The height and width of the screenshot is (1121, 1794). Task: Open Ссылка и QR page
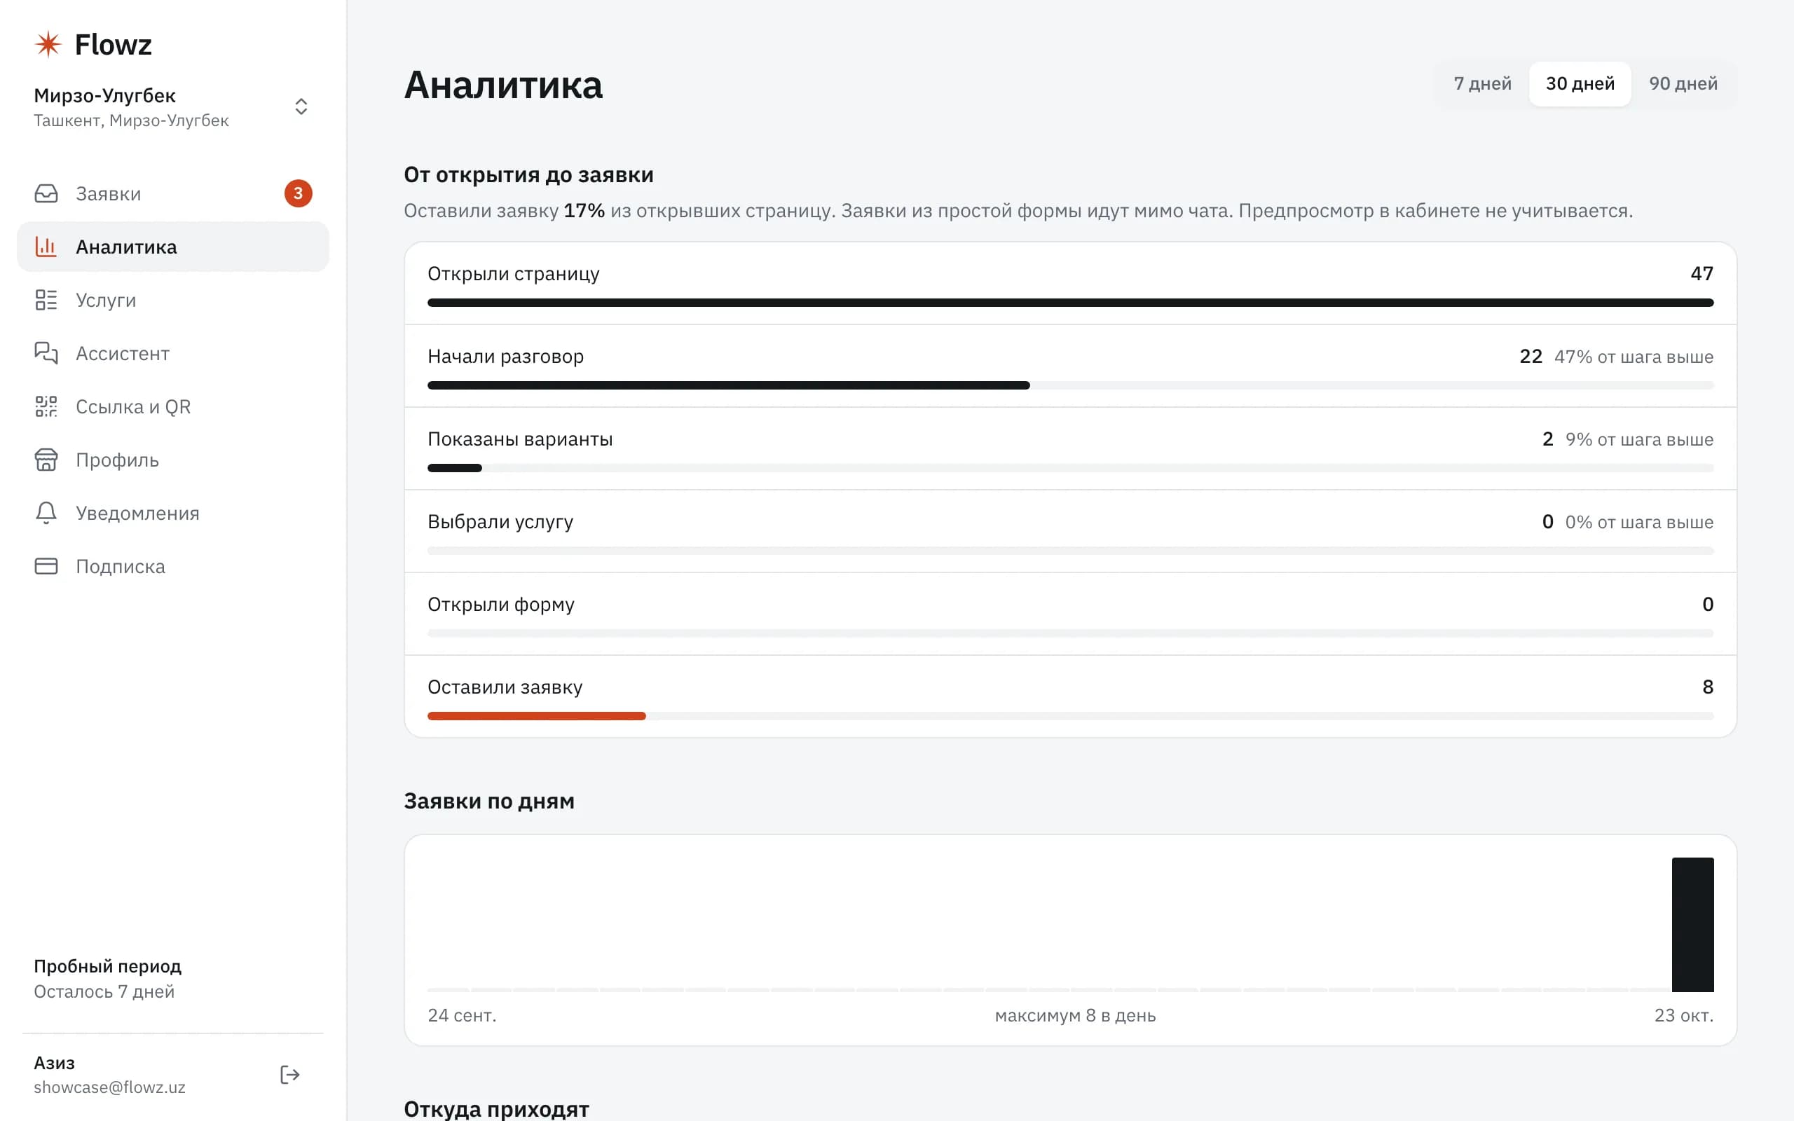click(x=172, y=407)
